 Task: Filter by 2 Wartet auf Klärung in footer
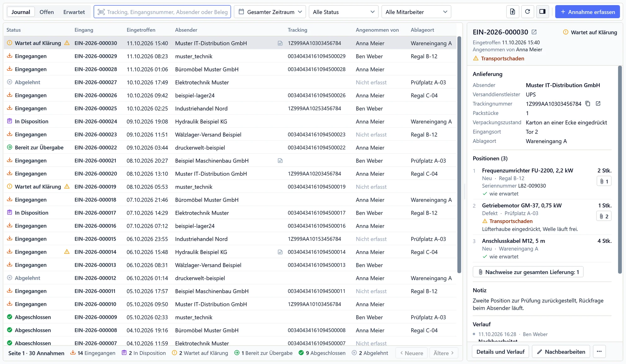(x=200, y=353)
